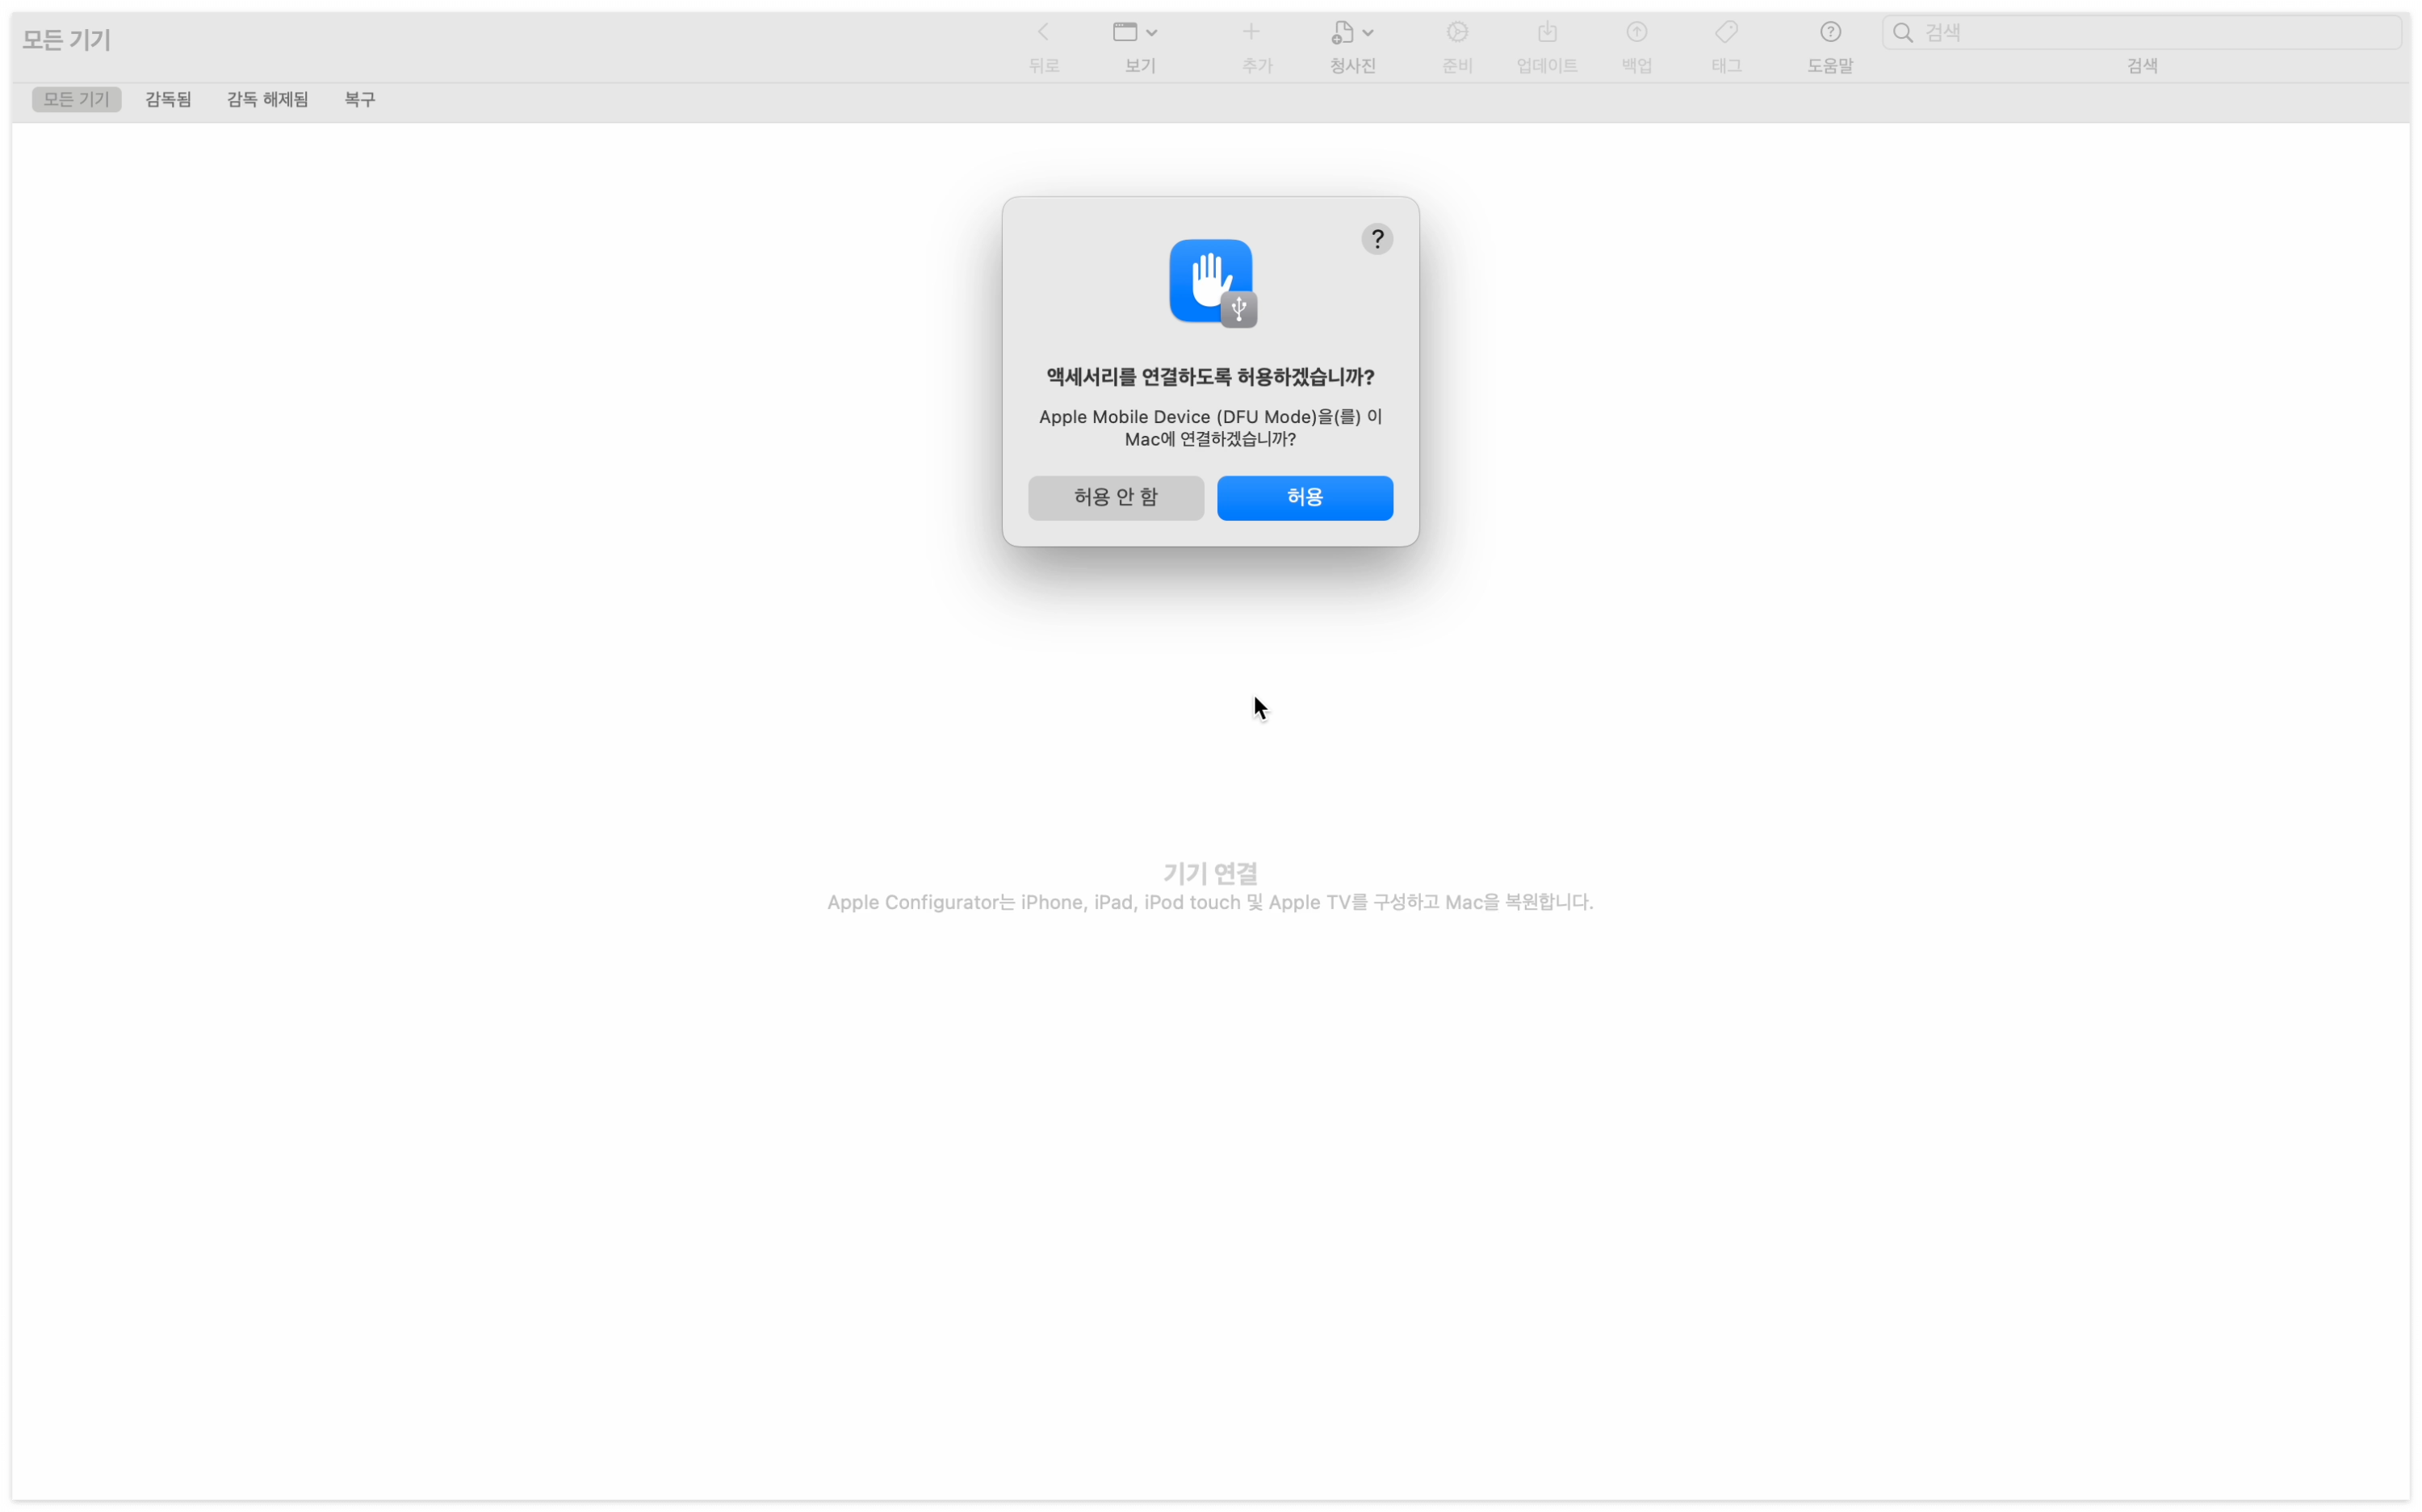Switch to the 감독 해제됨 tab
2422x1512 pixels.
pos(267,99)
